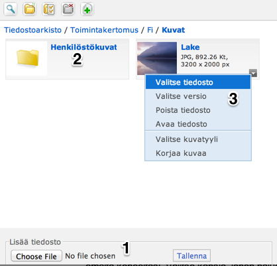Click the yellow Henkilöstökuvat folder icon
Image resolution: width=277 pixels, height=266 pixels.
(x=28, y=58)
